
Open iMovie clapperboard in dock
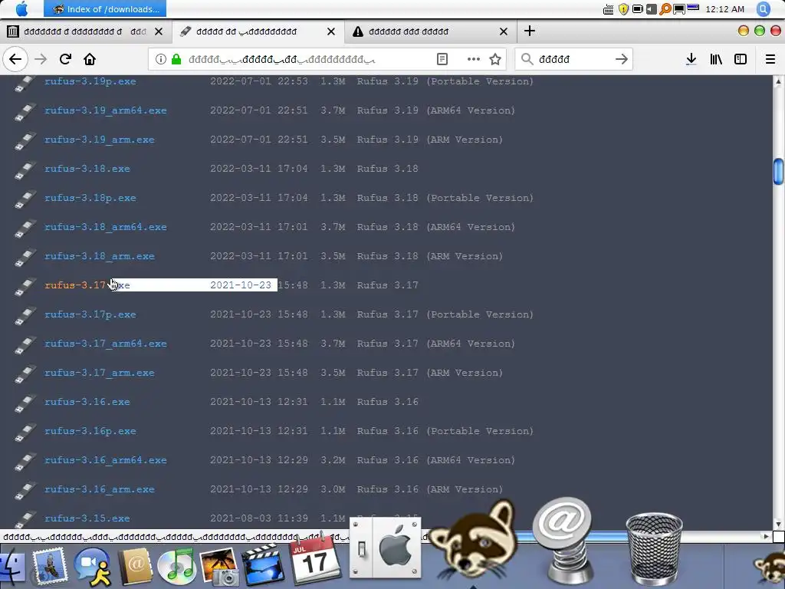[x=263, y=565]
